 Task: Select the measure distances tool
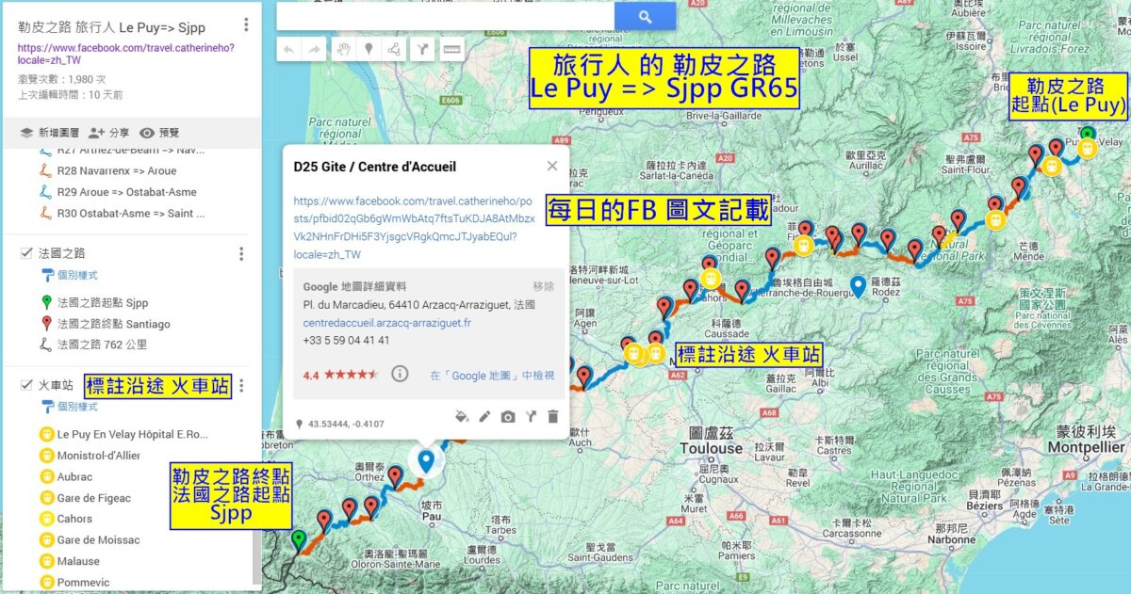pos(451,50)
